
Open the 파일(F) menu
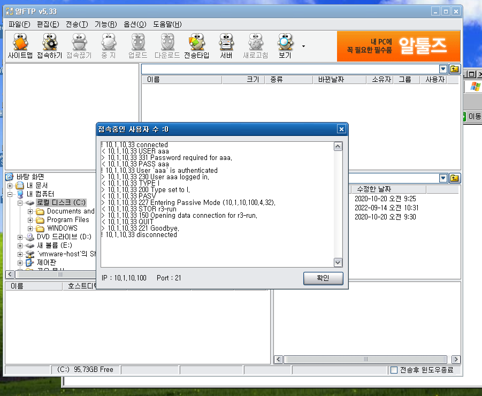19,24
